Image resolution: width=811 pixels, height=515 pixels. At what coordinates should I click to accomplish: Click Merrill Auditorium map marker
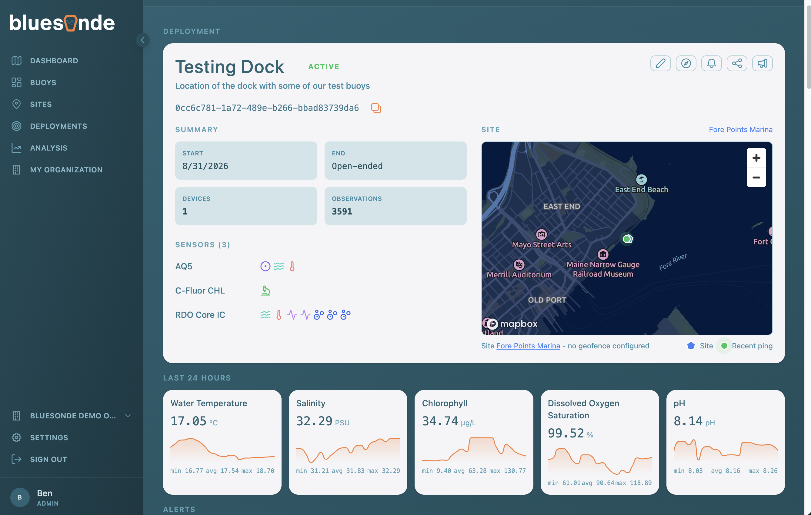(x=519, y=264)
